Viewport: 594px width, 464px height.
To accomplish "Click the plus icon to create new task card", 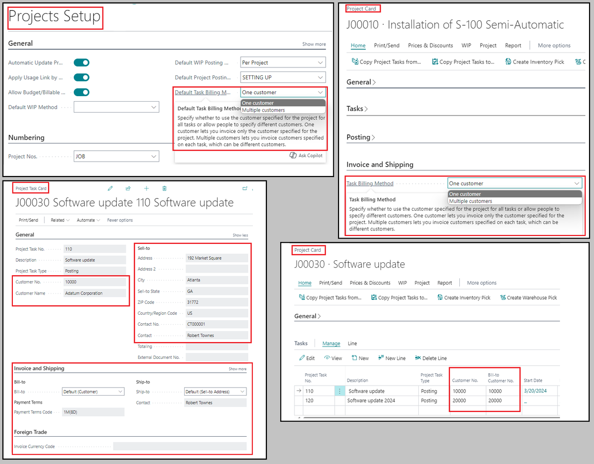I will point(147,188).
